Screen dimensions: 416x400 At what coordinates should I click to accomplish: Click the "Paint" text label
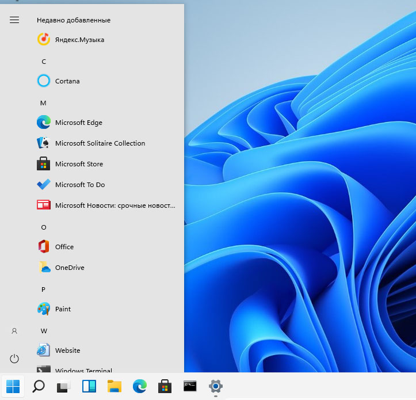63,309
